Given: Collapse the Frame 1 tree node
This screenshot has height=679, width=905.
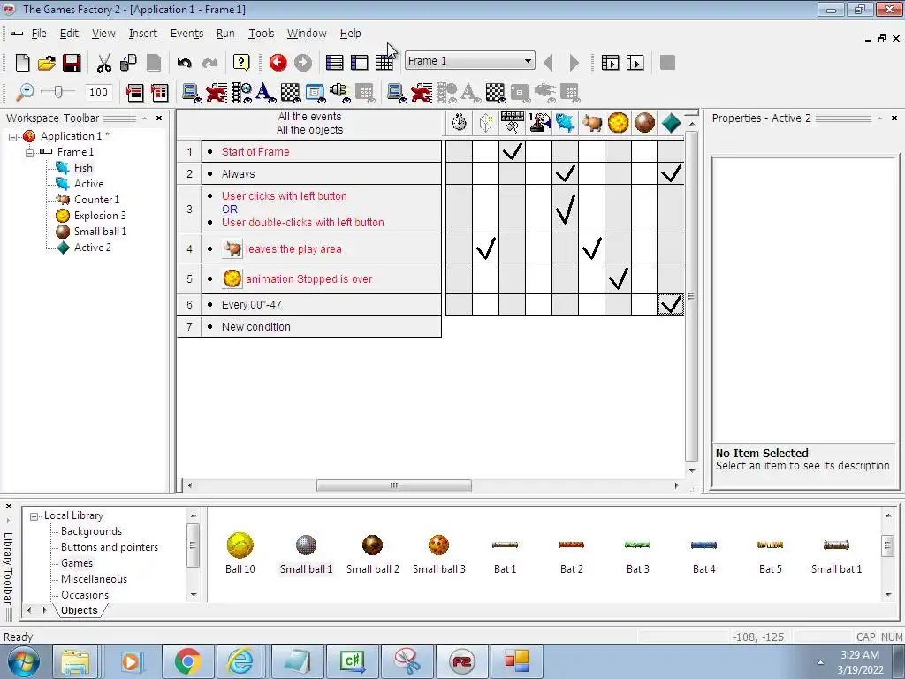Looking at the screenshot, I should (29, 152).
